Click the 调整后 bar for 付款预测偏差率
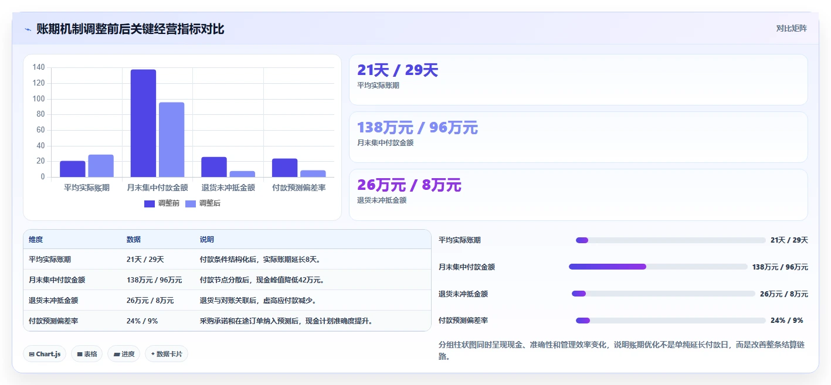This screenshot has width=831, height=385. pyautogui.click(x=313, y=173)
